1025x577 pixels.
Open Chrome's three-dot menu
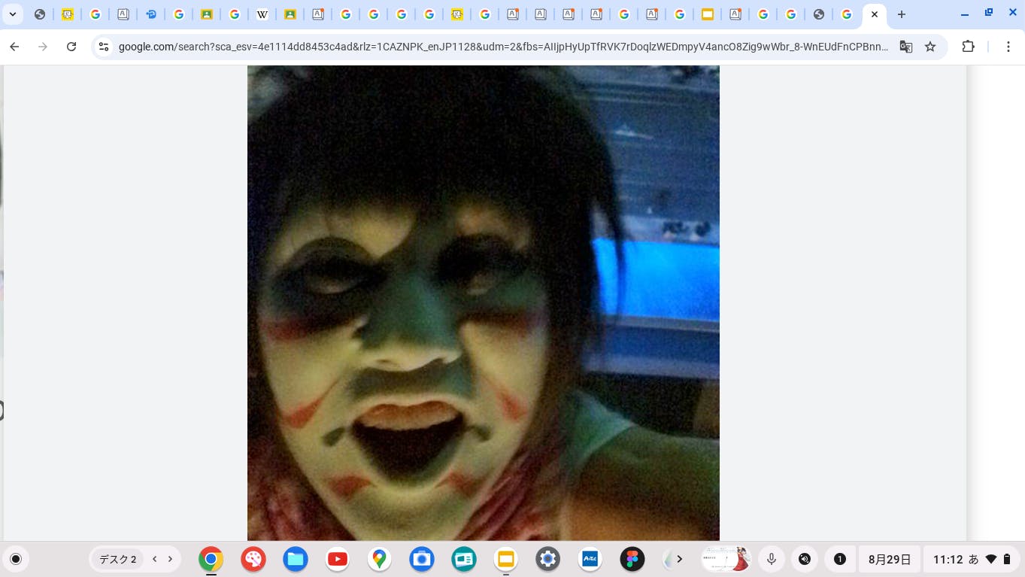(x=1008, y=47)
